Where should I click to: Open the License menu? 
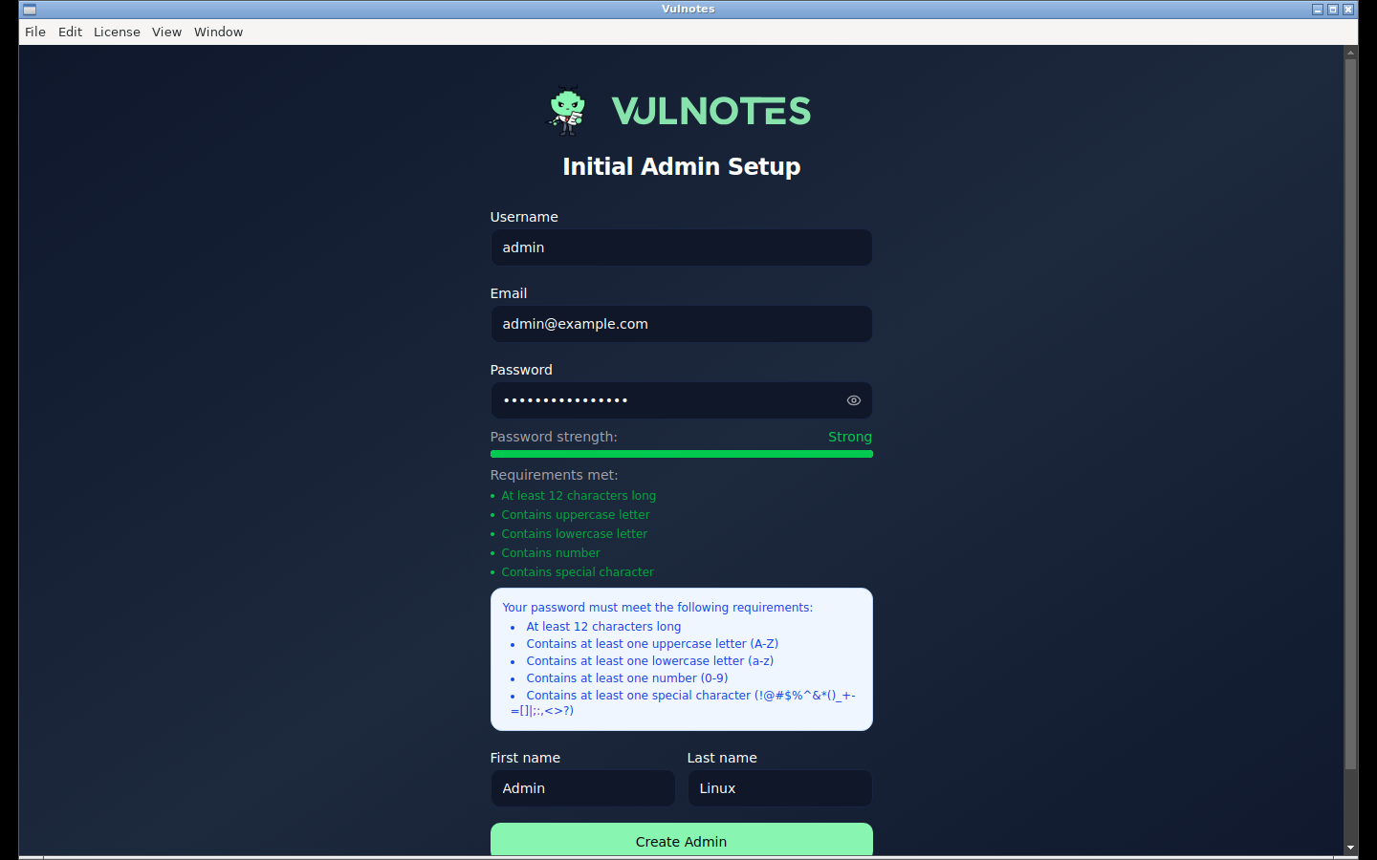point(117,32)
